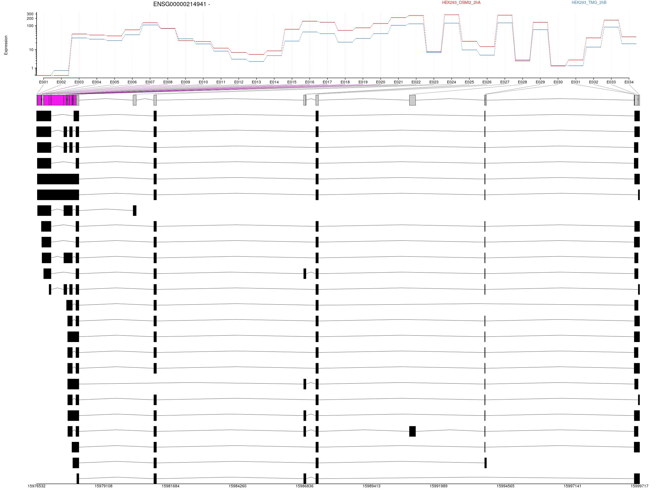
Task: Click y-axis tick value 1
Action: pyautogui.click(x=32, y=68)
